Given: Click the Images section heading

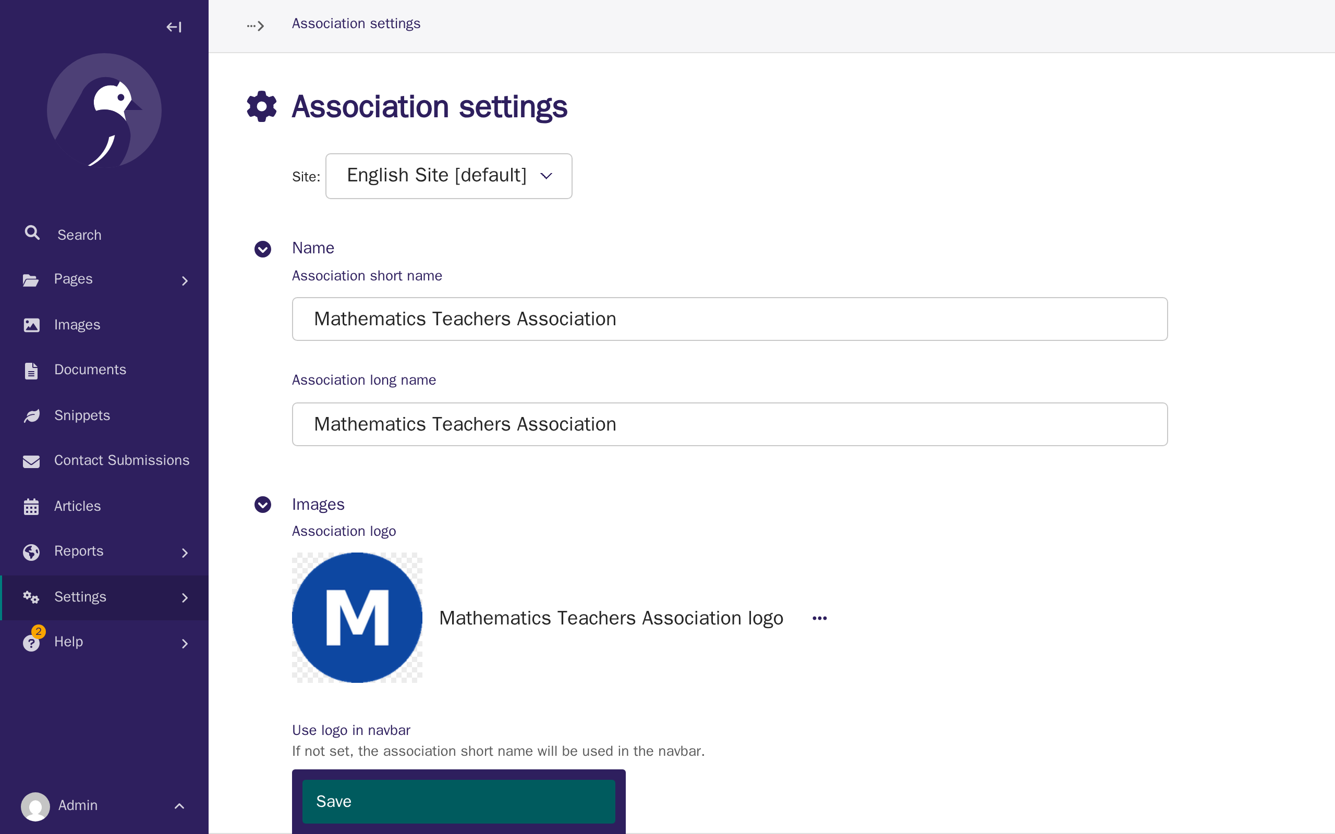Looking at the screenshot, I should 318,504.
